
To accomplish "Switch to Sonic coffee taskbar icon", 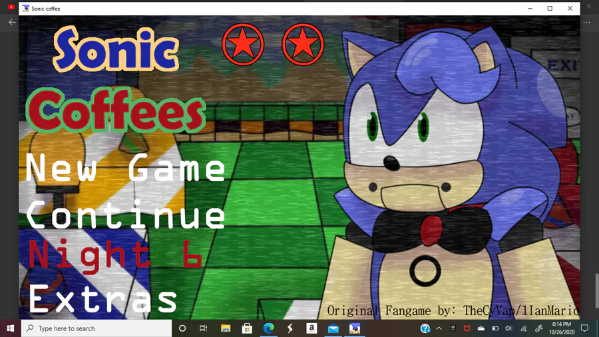I will [355, 328].
